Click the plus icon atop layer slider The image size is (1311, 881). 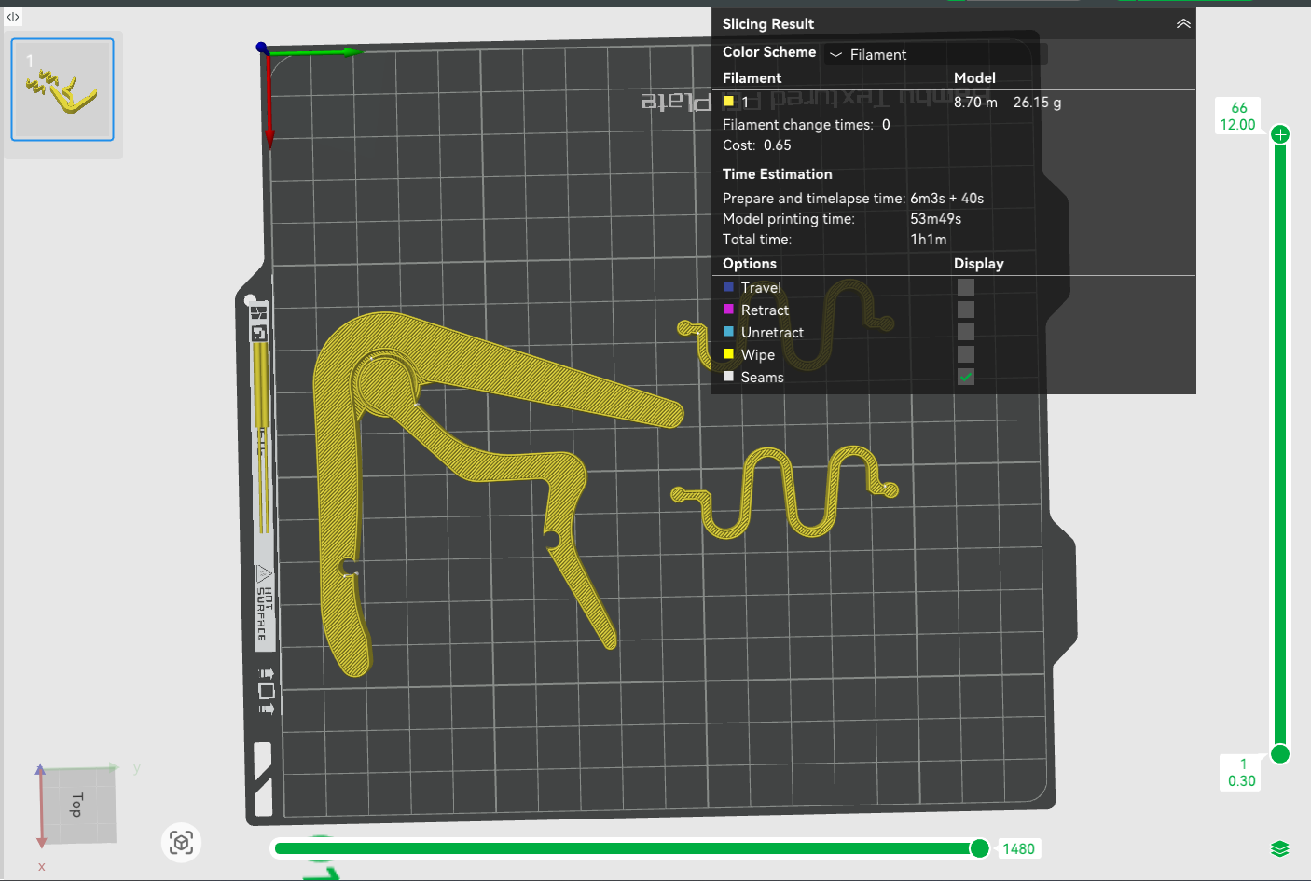tap(1280, 134)
